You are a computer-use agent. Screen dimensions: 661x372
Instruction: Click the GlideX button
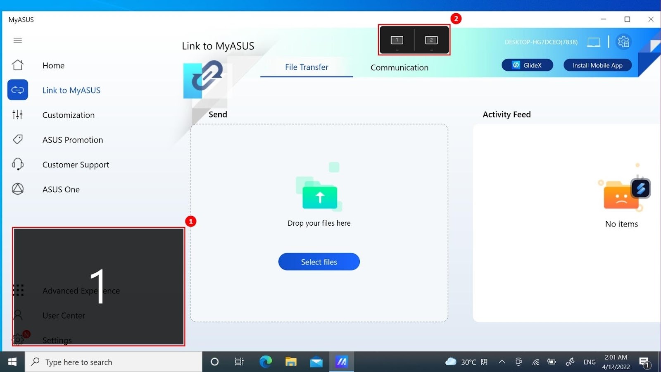pyautogui.click(x=527, y=65)
